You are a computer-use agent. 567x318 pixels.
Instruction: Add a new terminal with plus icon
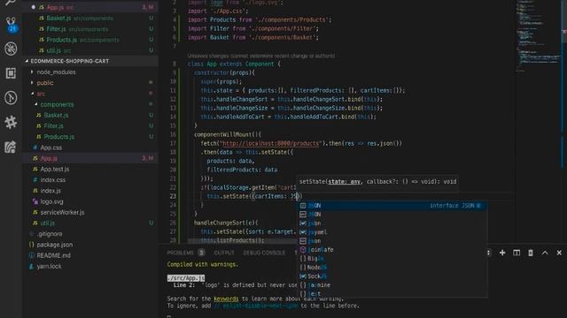click(502, 253)
